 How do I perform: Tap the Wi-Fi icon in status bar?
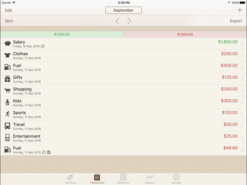14,3
